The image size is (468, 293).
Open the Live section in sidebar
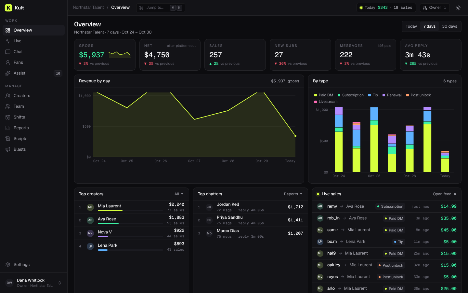click(34, 41)
